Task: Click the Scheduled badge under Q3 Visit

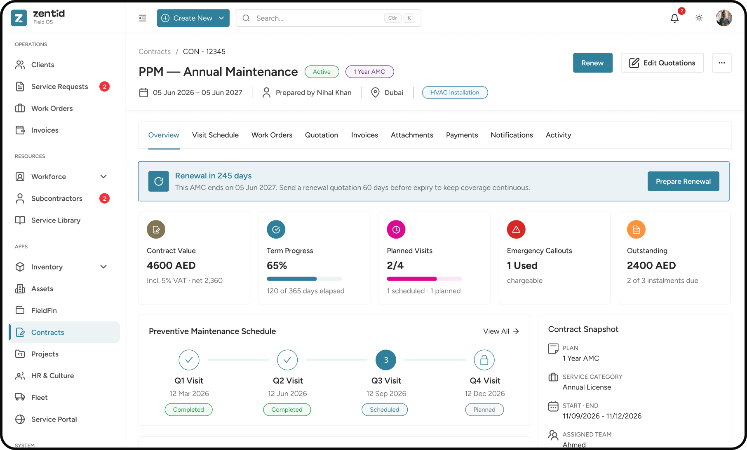Action: tap(385, 410)
